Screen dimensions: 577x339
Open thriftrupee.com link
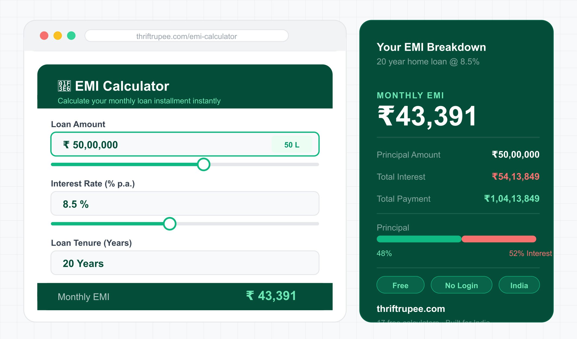[411, 309]
